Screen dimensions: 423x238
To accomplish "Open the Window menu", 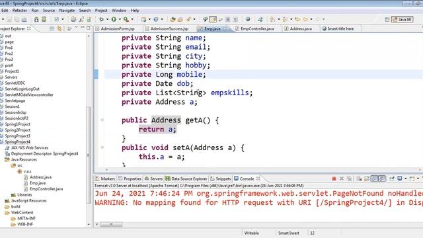I will pyautogui.click(x=119, y=11).
